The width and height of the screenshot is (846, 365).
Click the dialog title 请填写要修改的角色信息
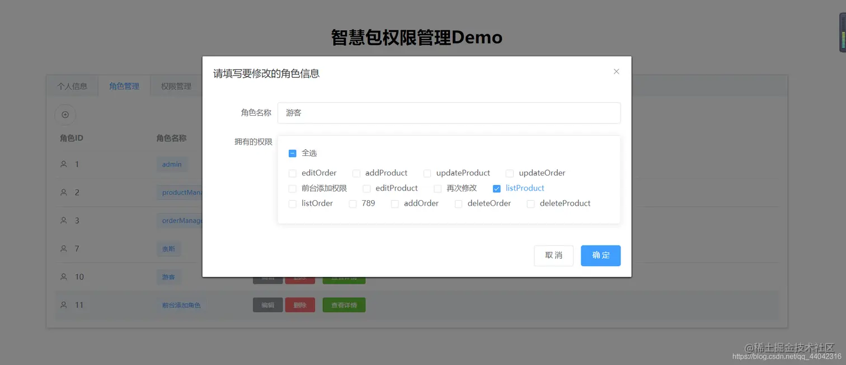coord(266,73)
